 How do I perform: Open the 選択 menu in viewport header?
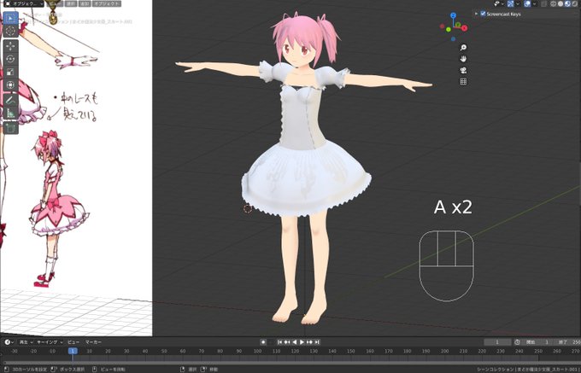71,3
